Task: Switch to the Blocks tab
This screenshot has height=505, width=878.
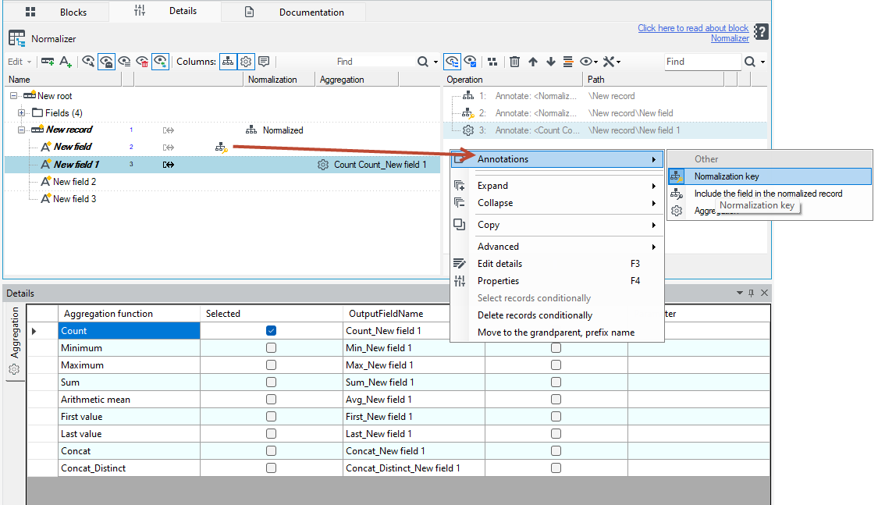Action: tap(56, 12)
